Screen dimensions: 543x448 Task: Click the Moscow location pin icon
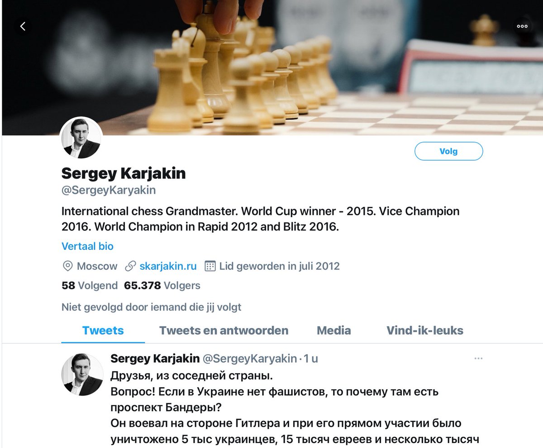[x=67, y=266]
